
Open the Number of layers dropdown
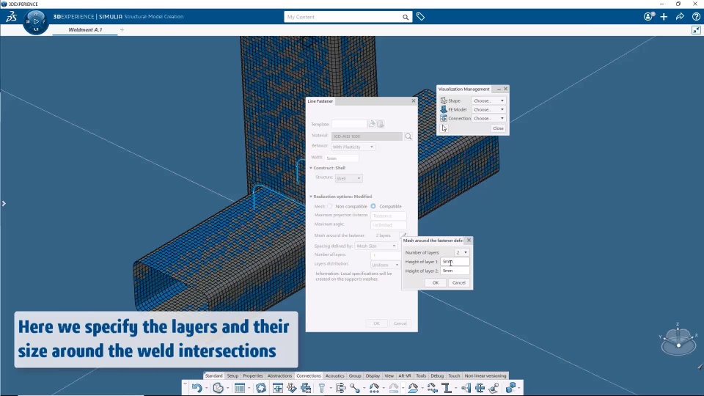[461, 252]
